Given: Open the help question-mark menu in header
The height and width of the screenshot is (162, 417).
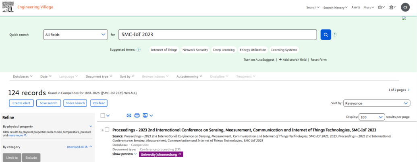Looking at the screenshot, I should point(382,7).
